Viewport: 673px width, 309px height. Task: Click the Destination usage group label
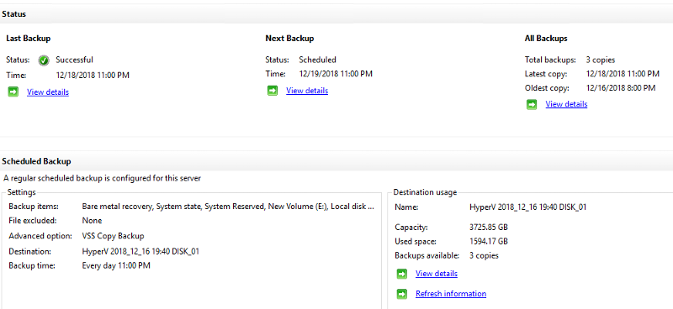click(425, 192)
